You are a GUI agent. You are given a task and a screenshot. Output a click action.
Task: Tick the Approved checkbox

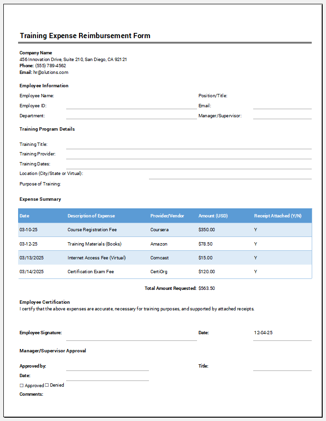click(22, 386)
